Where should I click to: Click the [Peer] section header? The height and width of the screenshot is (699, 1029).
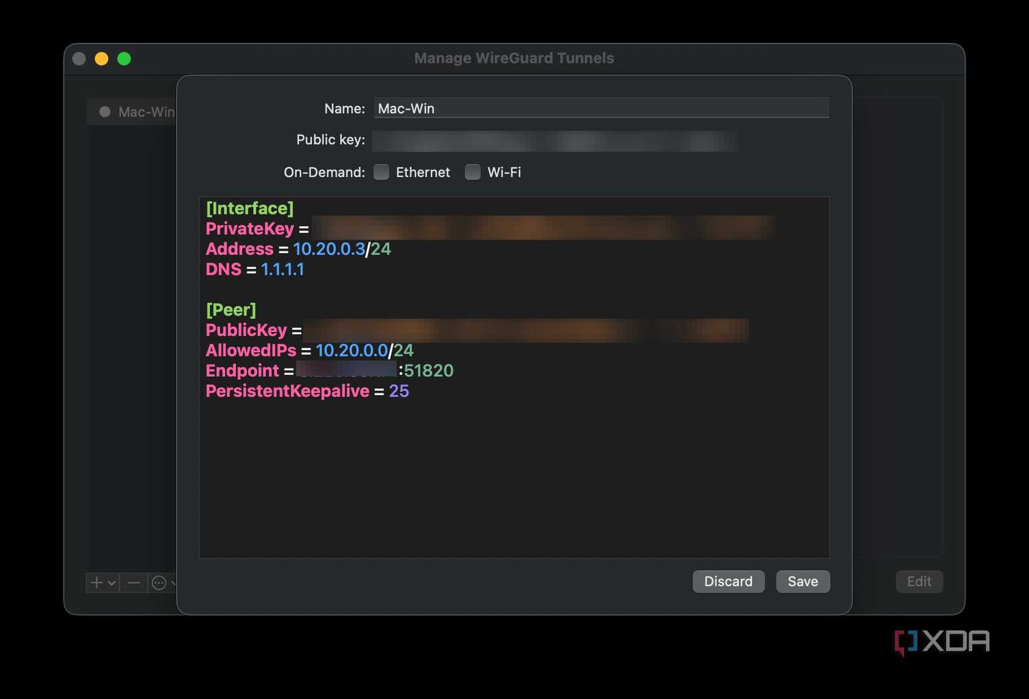[x=231, y=310]
